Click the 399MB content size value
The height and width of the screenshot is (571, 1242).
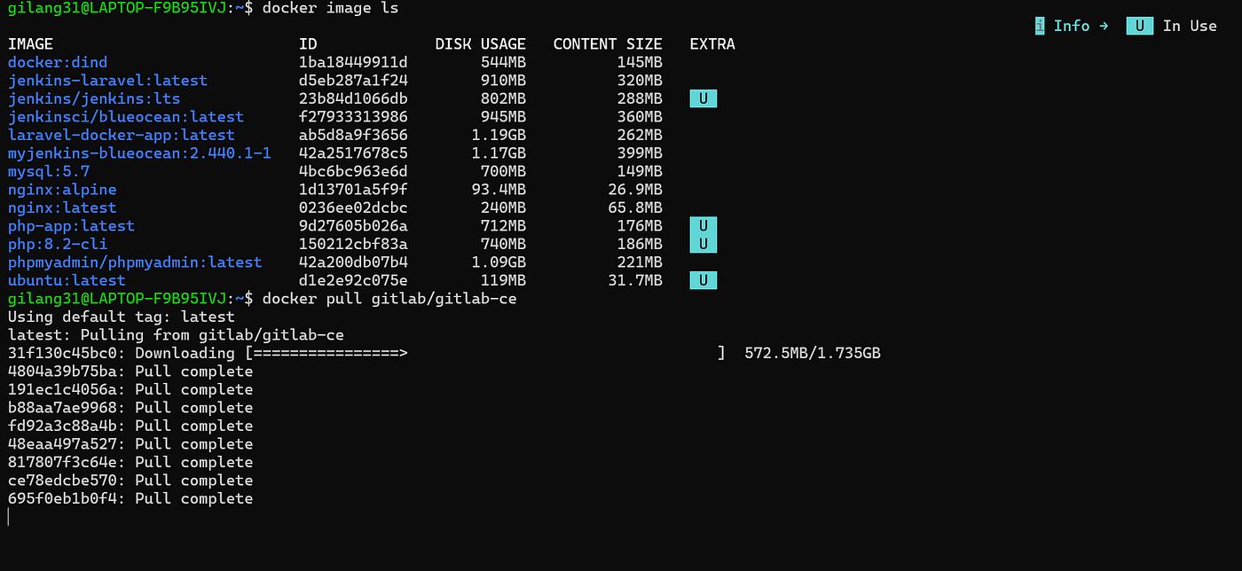pos(640,153)
